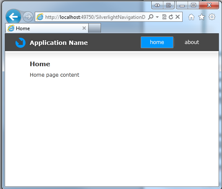Toggle the Compatibility View icon
The width and height of the screenshot is (222, 189).
(x=164, y=17)
